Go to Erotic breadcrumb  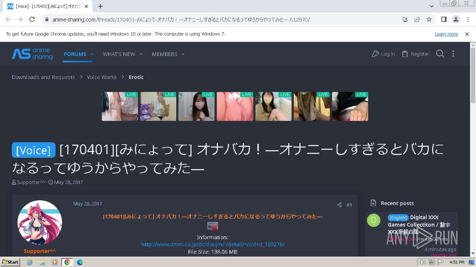[x=136, y=77]
